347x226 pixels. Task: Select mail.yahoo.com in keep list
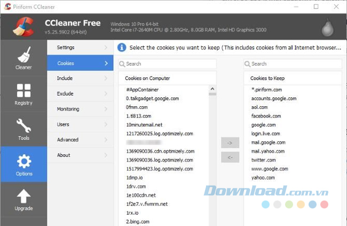tap(268, 151)
